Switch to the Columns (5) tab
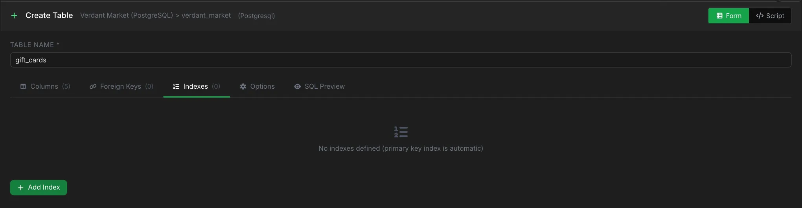Screen dimensions: 802x208 click(45, 86)
